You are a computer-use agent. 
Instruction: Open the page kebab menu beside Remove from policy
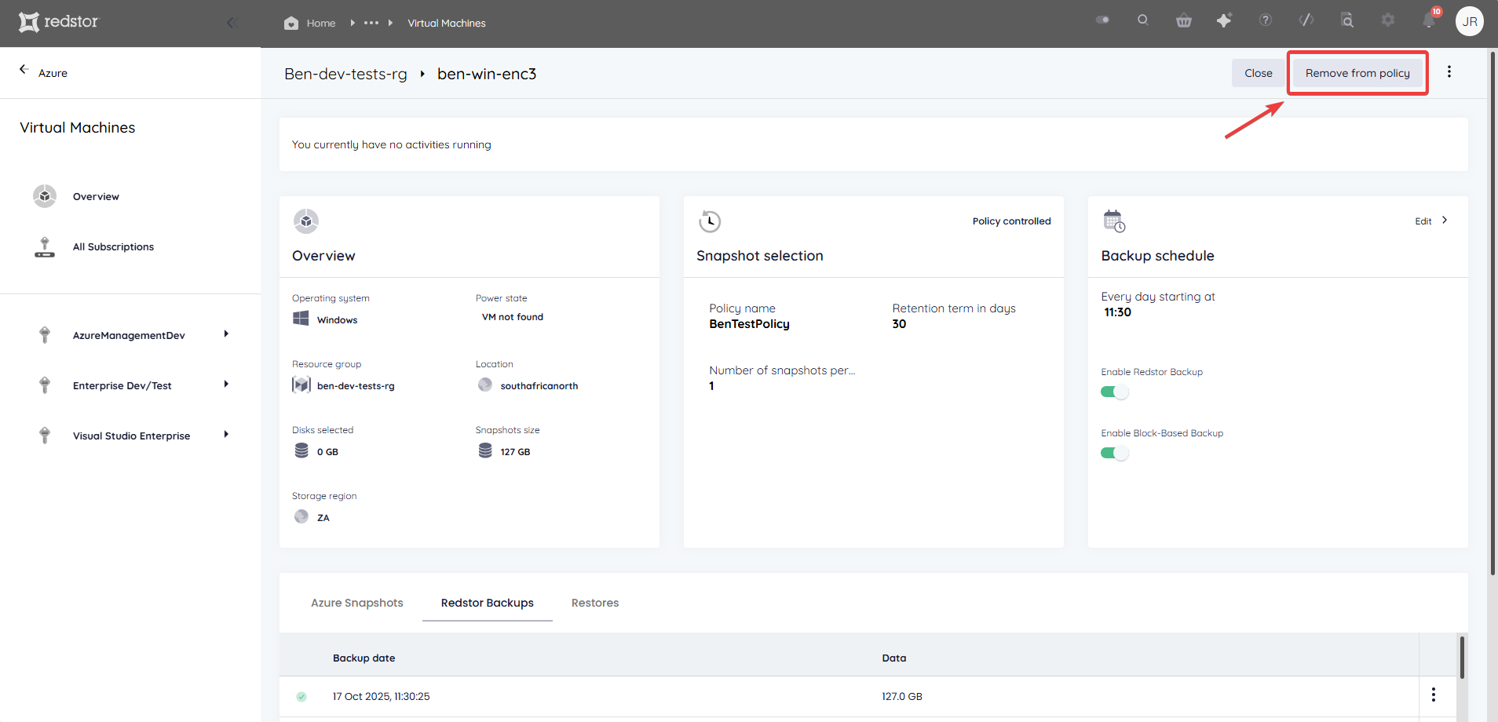[1449, 72]
